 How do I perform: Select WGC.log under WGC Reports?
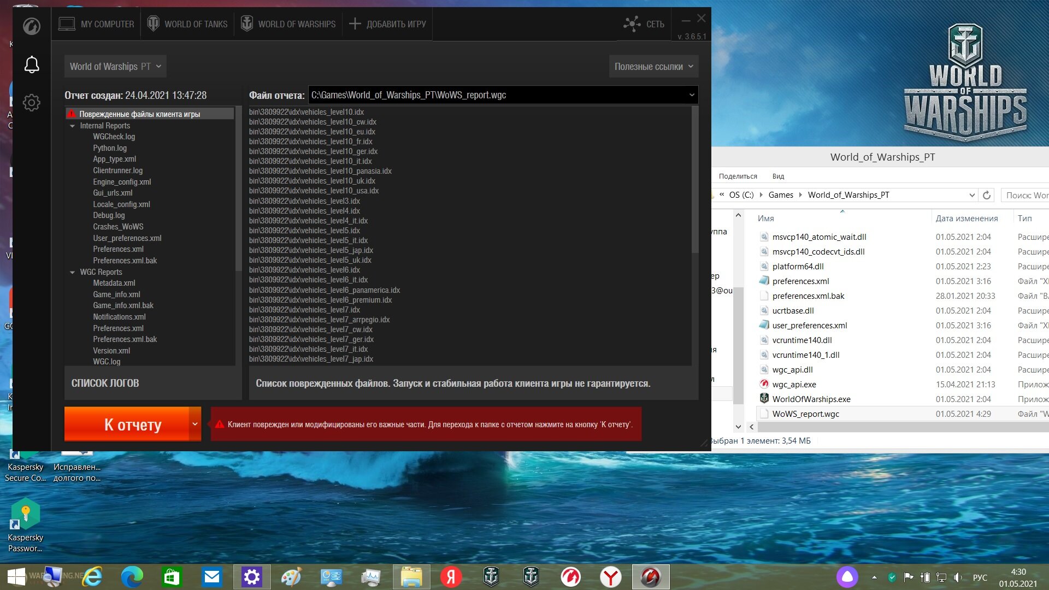pyautogui.click(x=107, y=362)
